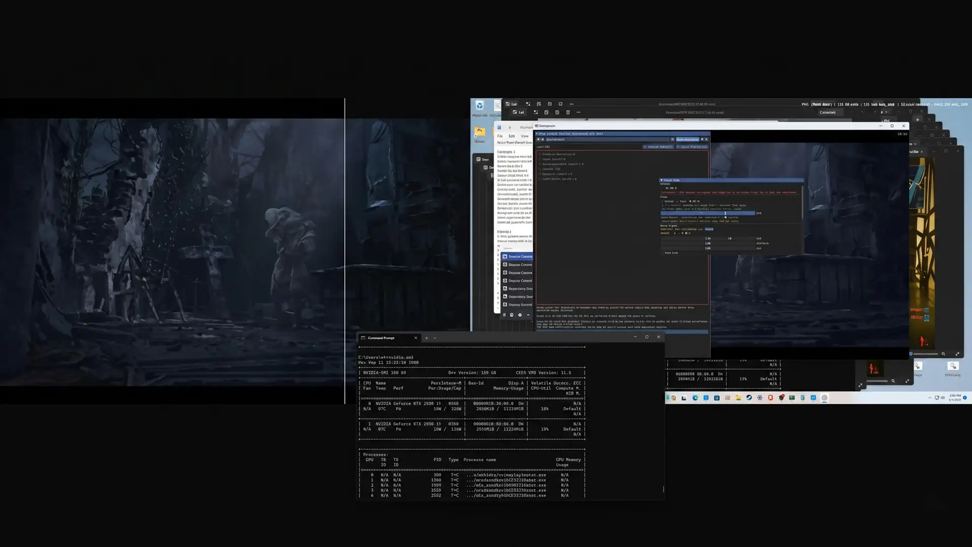Launch Steam from the taskbar

749,398
